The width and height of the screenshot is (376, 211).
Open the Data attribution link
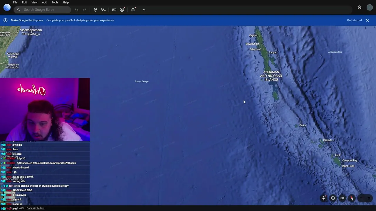click(x=36, y=208)
